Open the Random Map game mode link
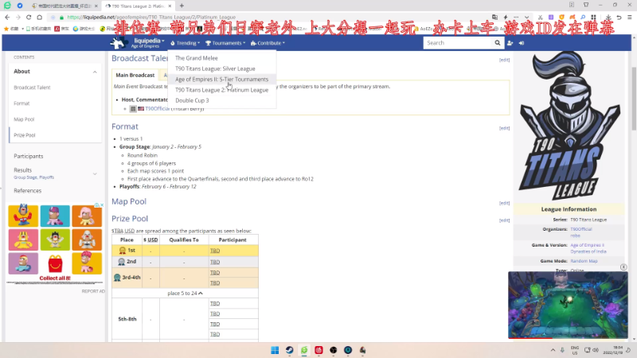 584,261
